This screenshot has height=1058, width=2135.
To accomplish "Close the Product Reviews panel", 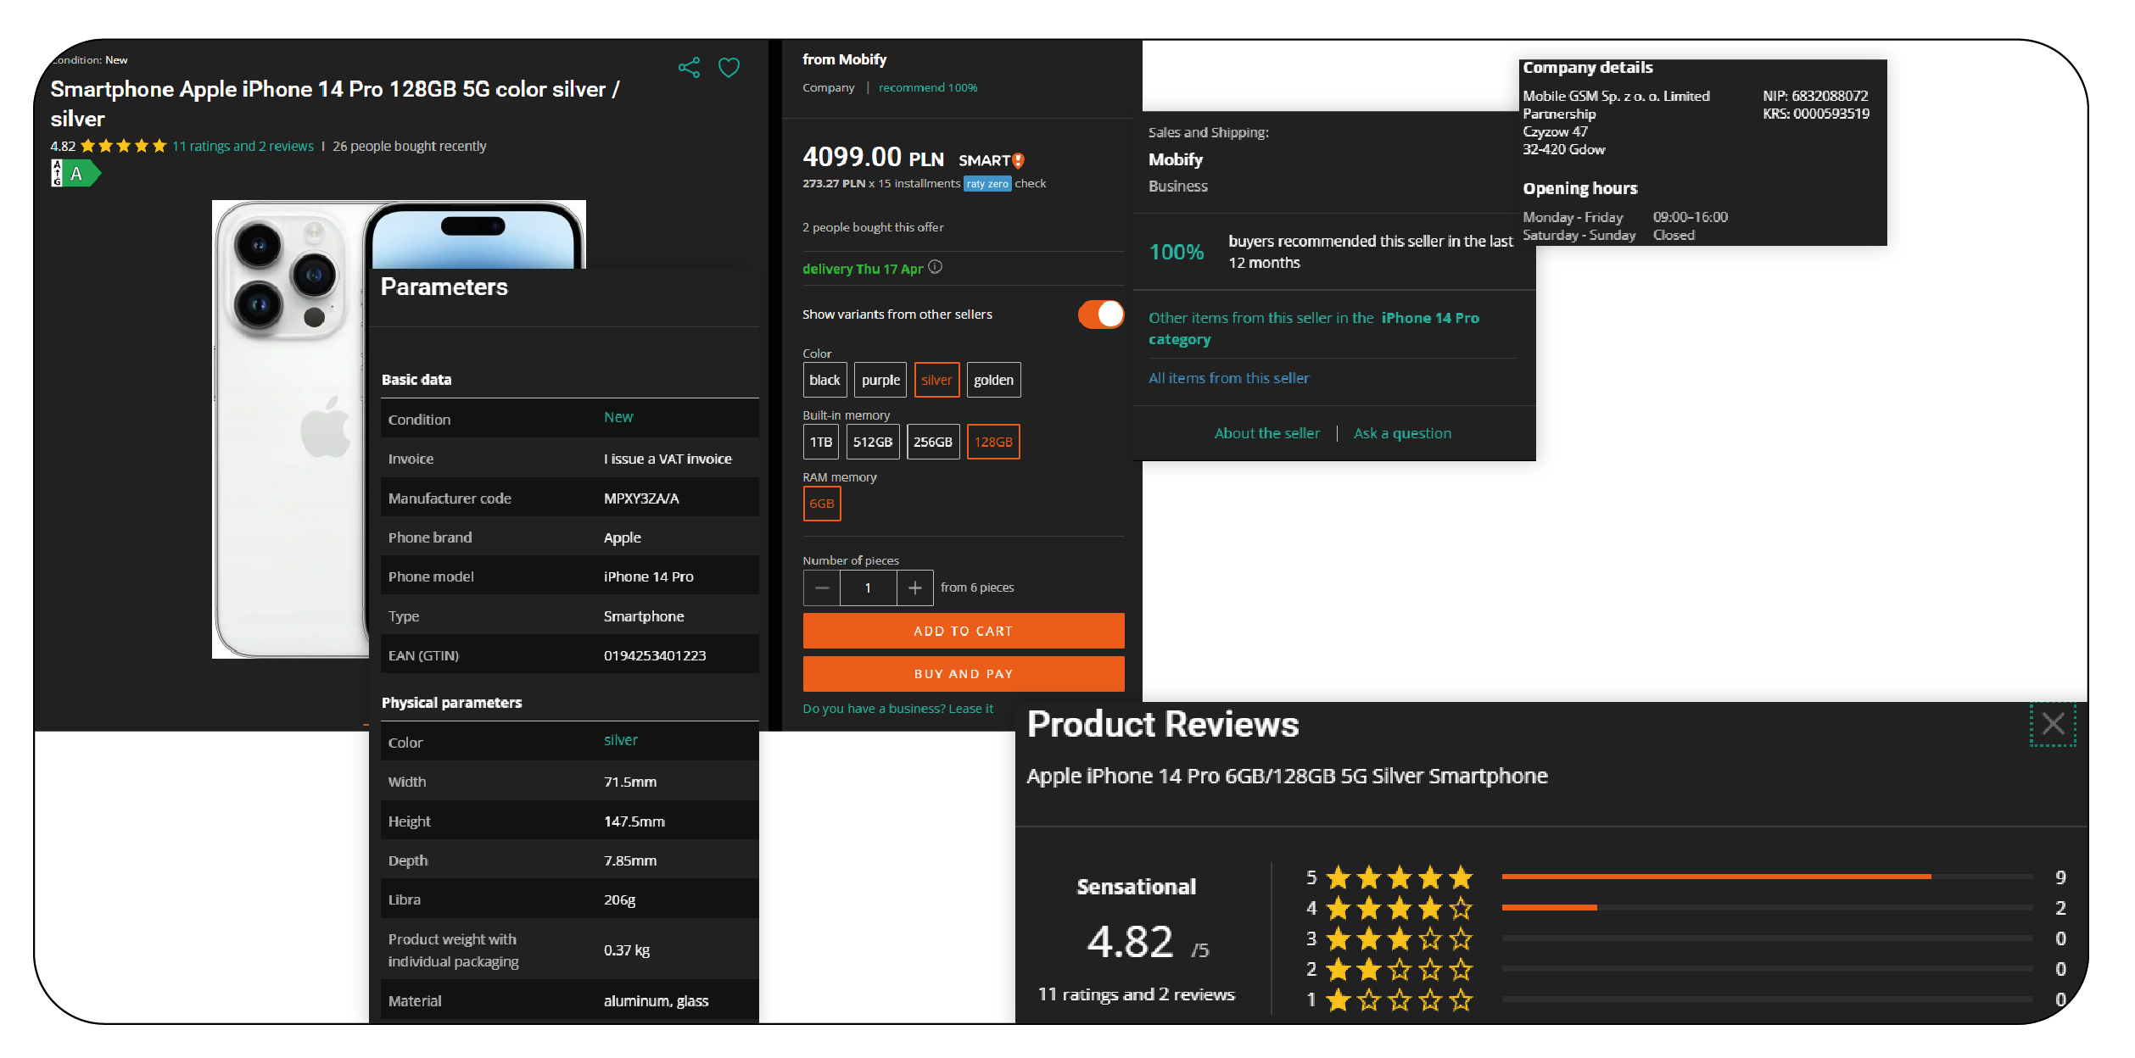I will coord(2053,724).
